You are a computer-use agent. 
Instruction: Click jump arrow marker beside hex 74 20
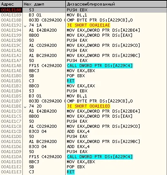pos(25,107)
